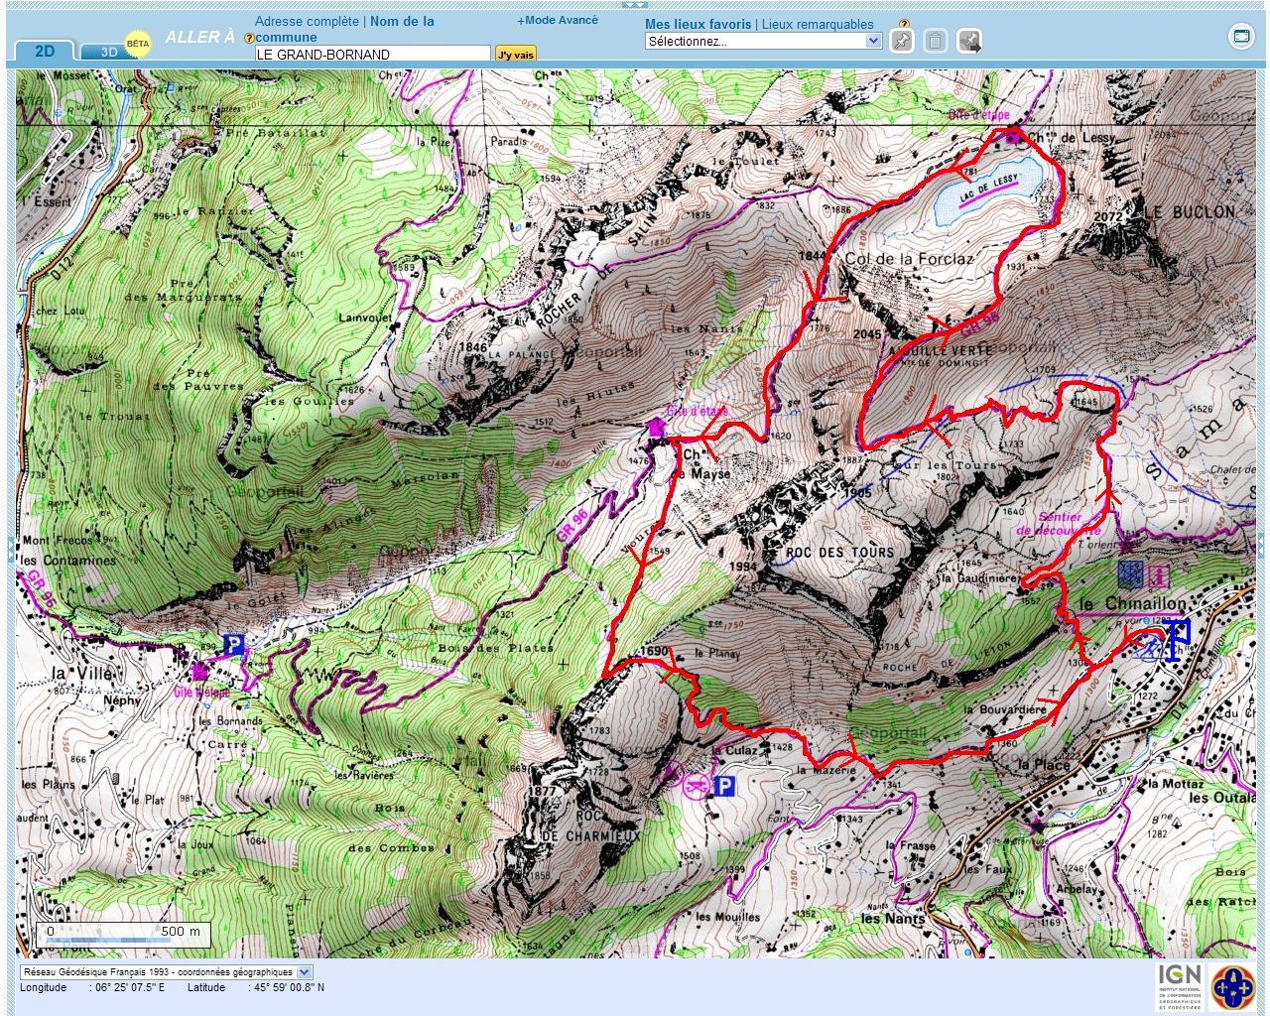
Task: Click the pin favorite place icon
Action: click(x=901, y=41)
